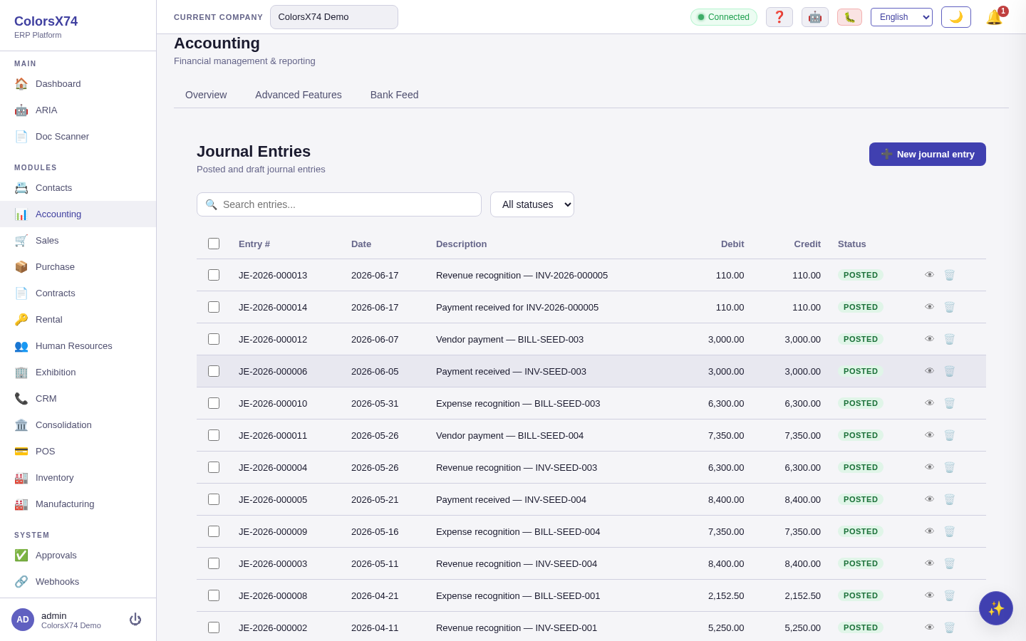Screen dimensions: 1026x641
Task: View entry JE-2026-000006 via eye icon
Action: (930, 371)
